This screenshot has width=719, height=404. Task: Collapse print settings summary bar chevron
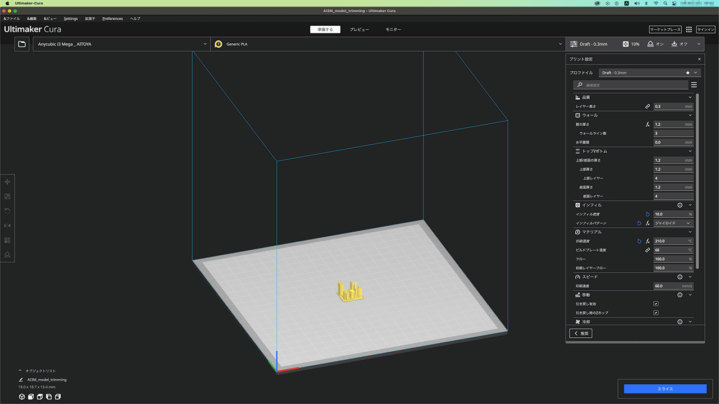pos(699,44)
